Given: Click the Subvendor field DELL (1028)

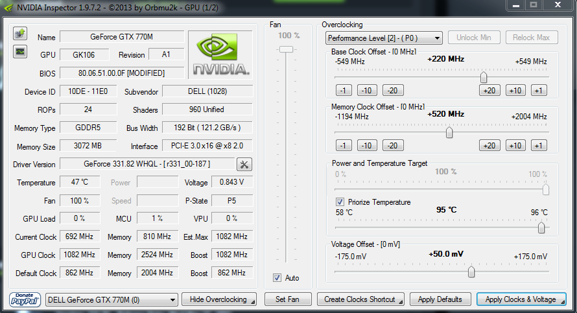Looking at the screenshot, I should [207, 91].
